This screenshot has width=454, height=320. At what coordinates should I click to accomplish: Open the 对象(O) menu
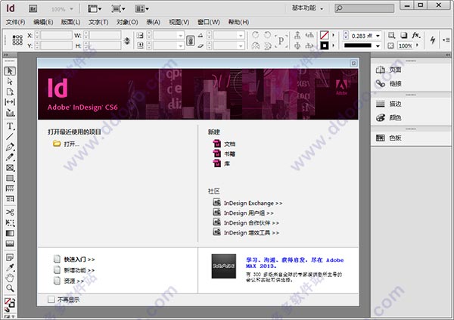tap(127, 22)
